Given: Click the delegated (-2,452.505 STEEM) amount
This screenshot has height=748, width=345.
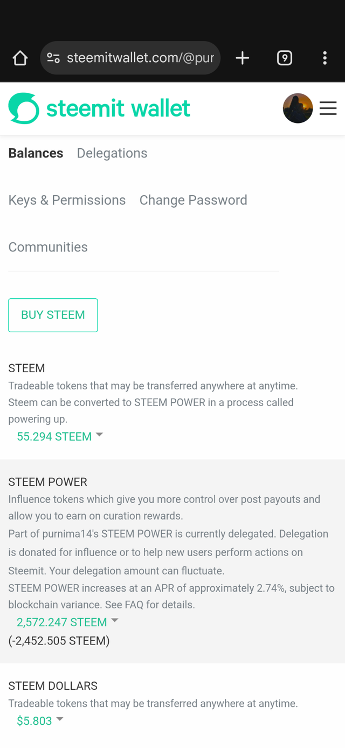Looking at the screenshot, I should pos(59,641).
